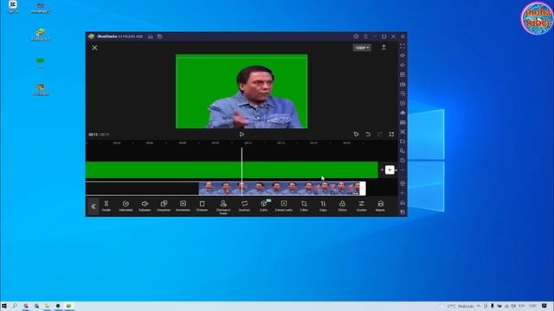Undo the last edit

pyautogui.click(x=368, y=135)
